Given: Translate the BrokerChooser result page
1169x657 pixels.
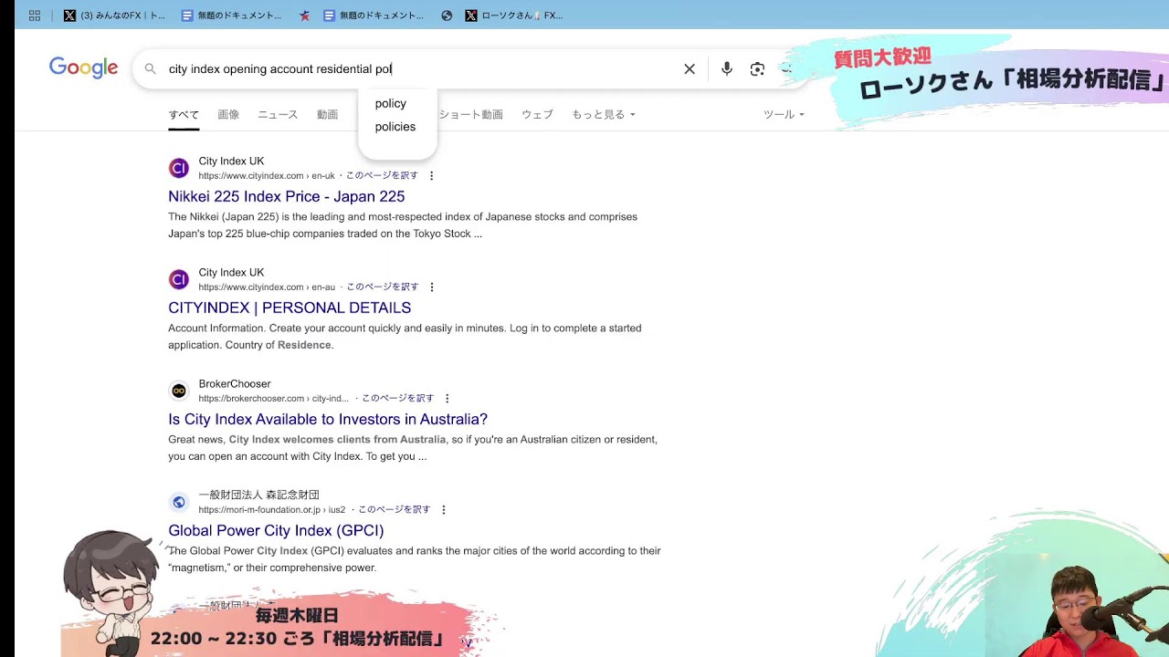Looking at the screenshot, I should pos(397,399).
